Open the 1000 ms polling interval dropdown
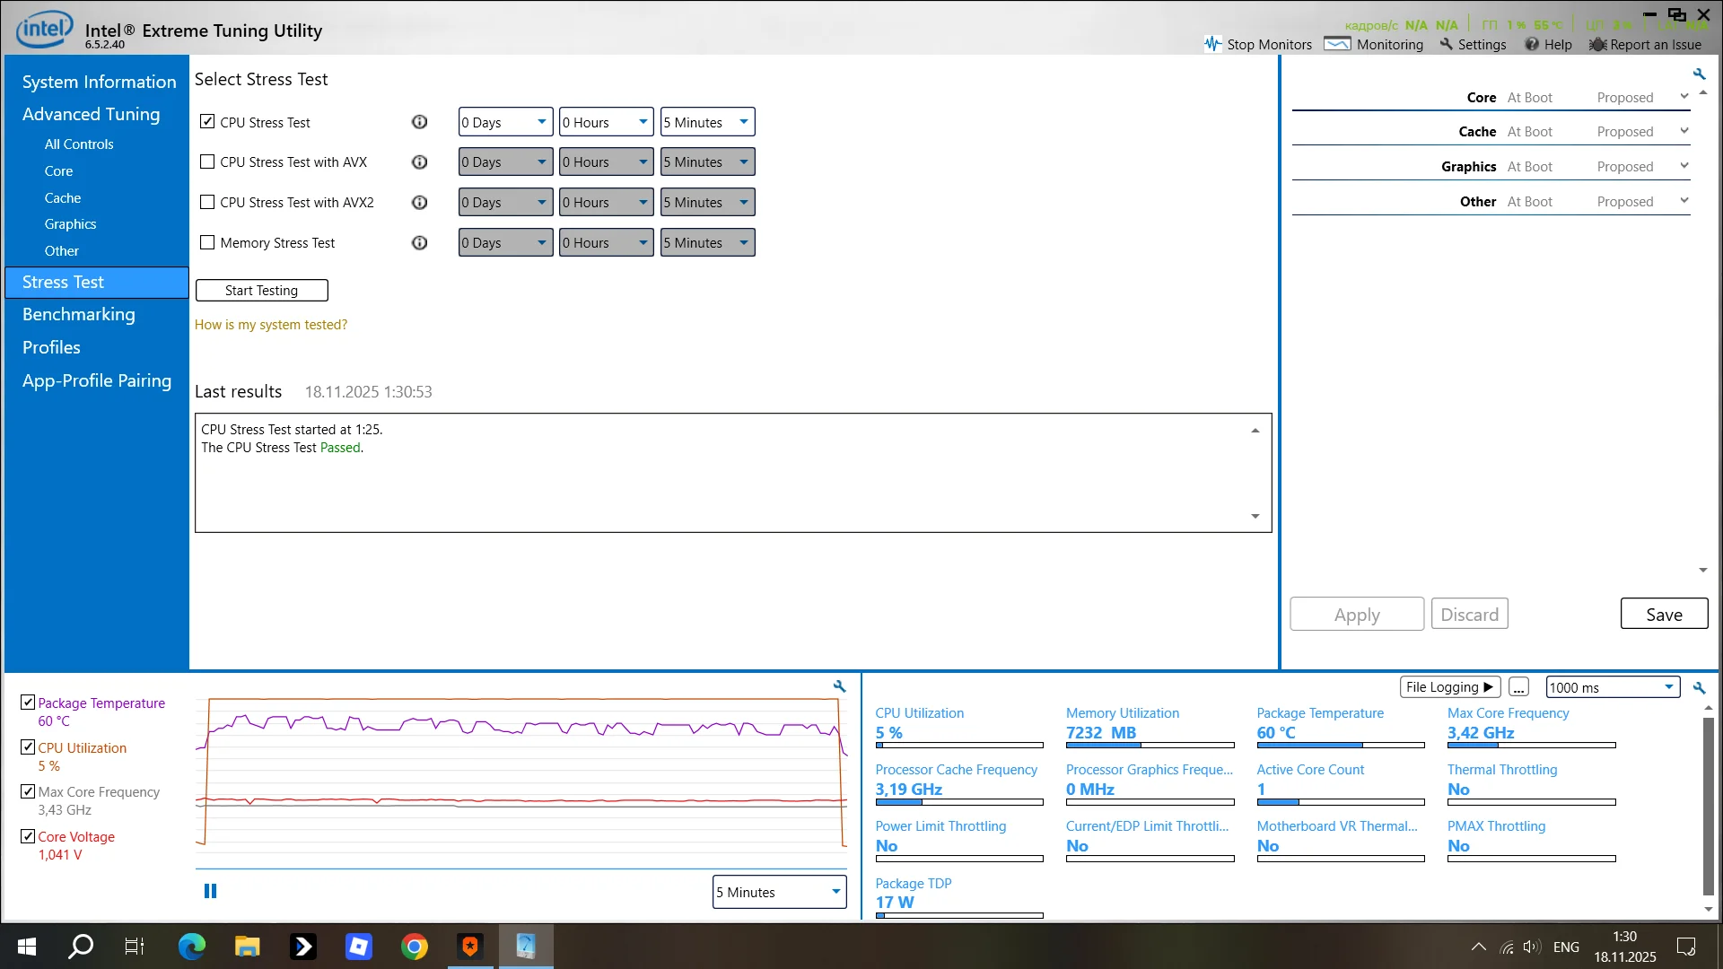The height and width of the screenshot is (969, 1723). [x=1612, y=687]
